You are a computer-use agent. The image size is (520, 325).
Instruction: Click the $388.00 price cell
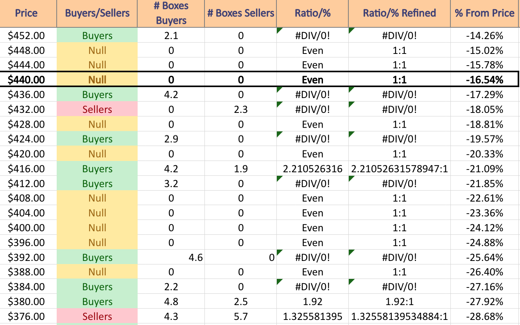tap(28, 272)
